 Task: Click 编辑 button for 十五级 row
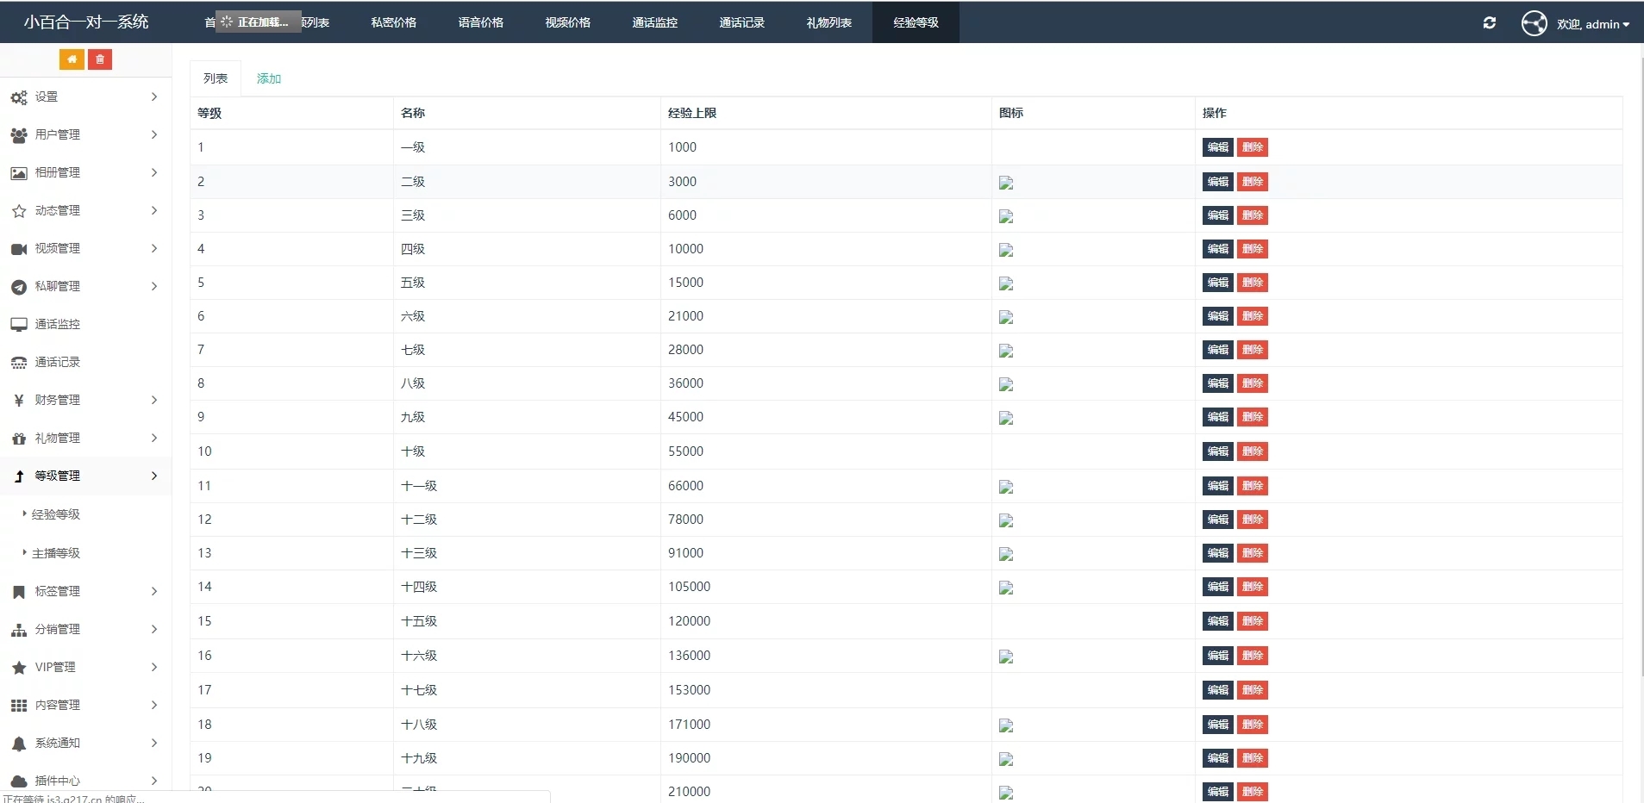coord(1217,621)
